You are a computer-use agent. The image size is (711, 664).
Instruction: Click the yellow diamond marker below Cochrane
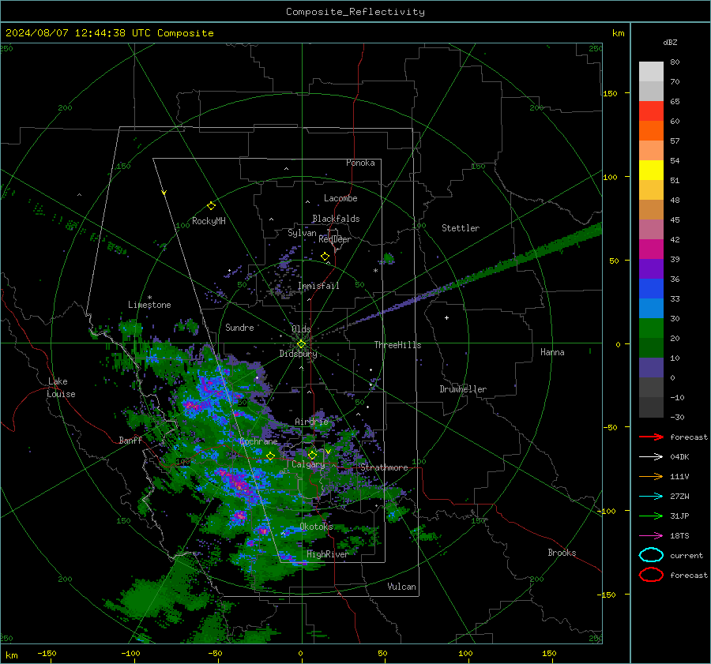[x=270, y=456]
